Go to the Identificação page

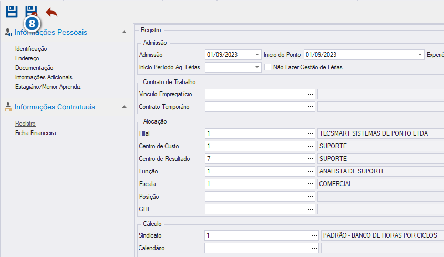[x=31, y=49]
